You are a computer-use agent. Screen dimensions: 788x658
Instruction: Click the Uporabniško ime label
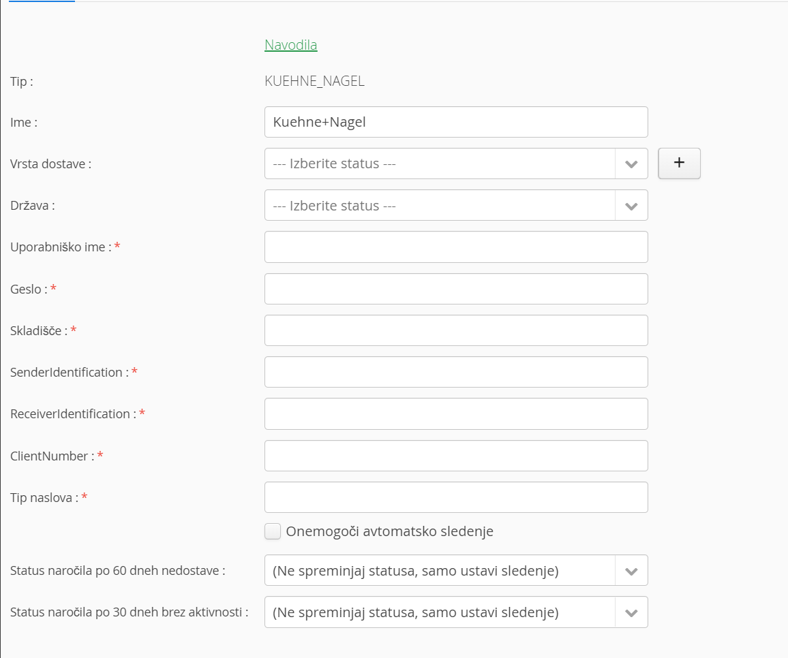point(61,247)
